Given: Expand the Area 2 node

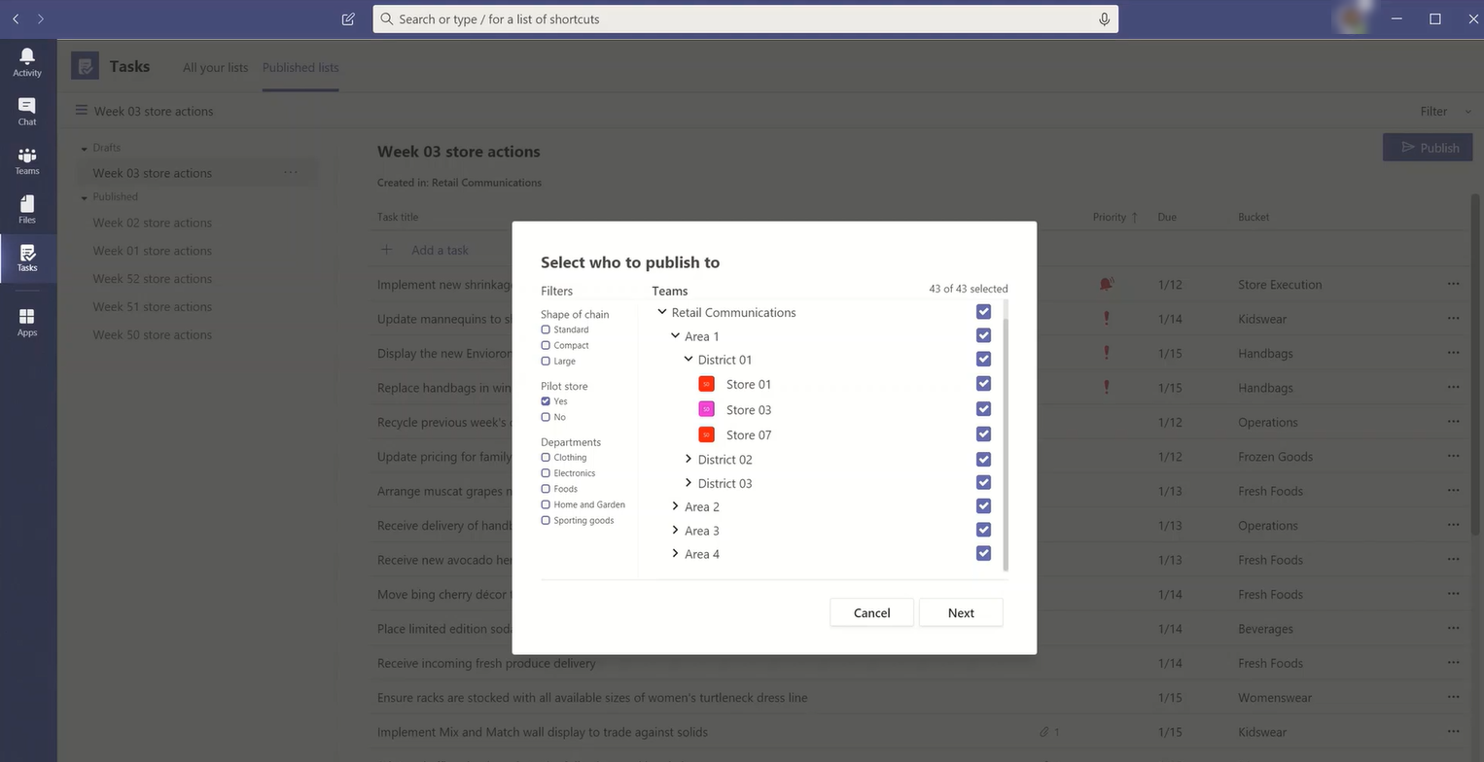Looking at the screenshot, I should (x=675, y=506).
